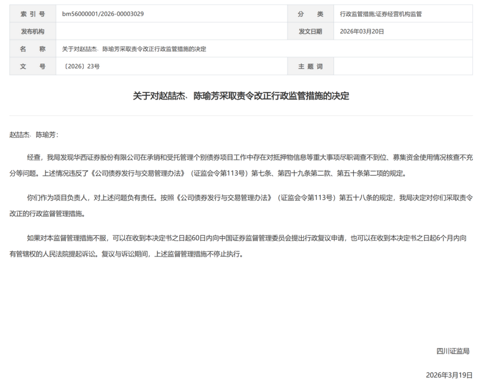483x387 pixels.
Task: Click the 名称 label cell
Action: coord(33,49)
